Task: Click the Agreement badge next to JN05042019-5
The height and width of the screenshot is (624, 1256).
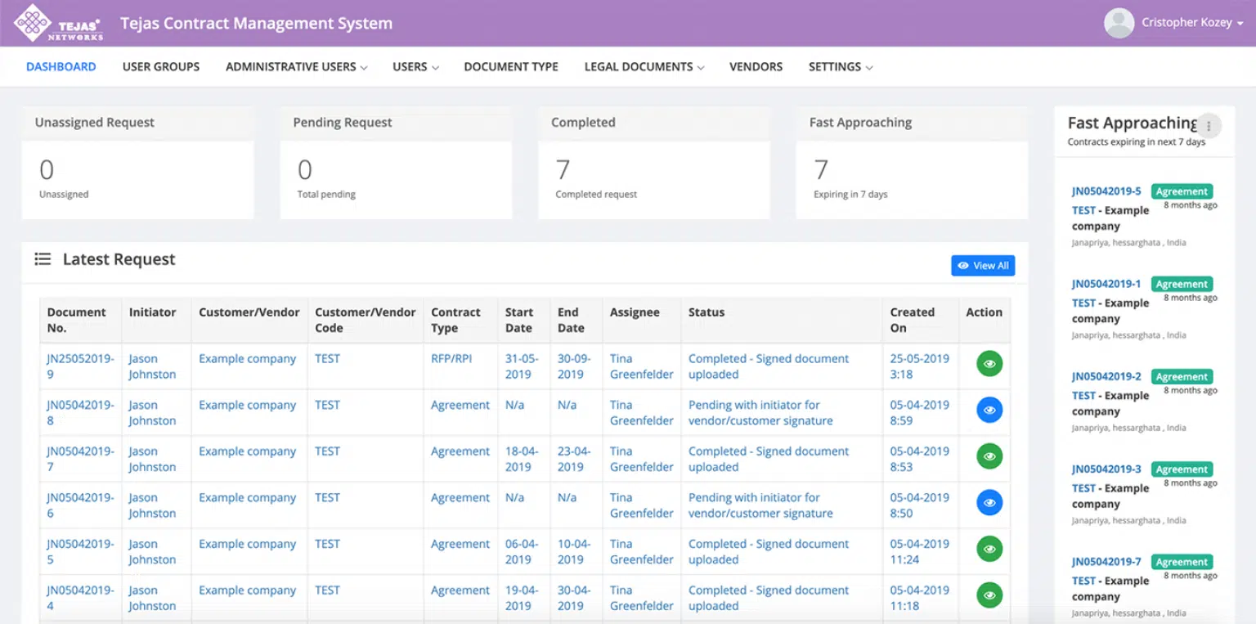Action: pos(1182,191)
